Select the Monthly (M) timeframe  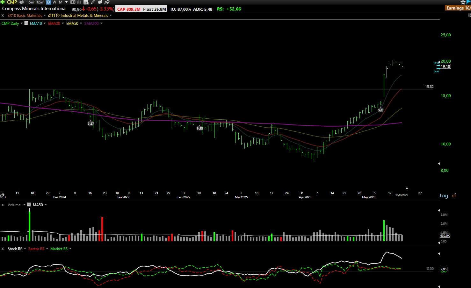click(61, 2)
